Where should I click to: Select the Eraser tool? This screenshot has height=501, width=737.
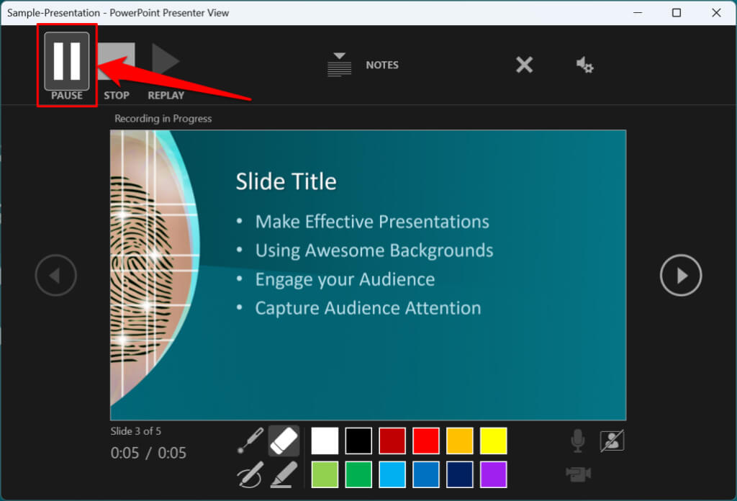(284, 441)
